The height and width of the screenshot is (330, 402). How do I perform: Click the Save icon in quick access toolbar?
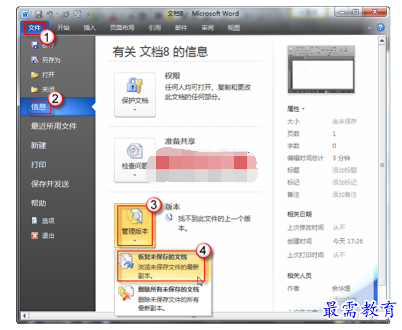[39, 14]
